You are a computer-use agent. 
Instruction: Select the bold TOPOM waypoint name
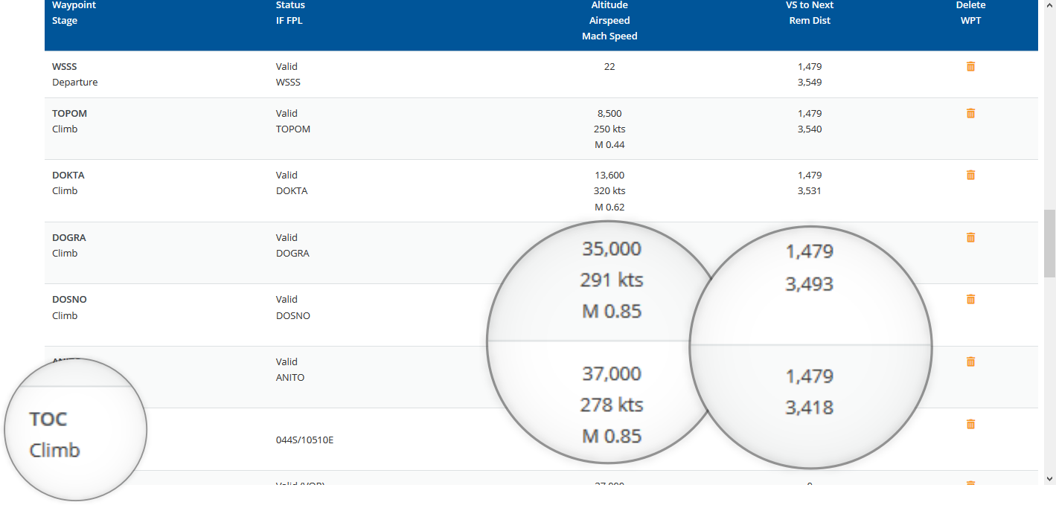[x=69, y=114]
